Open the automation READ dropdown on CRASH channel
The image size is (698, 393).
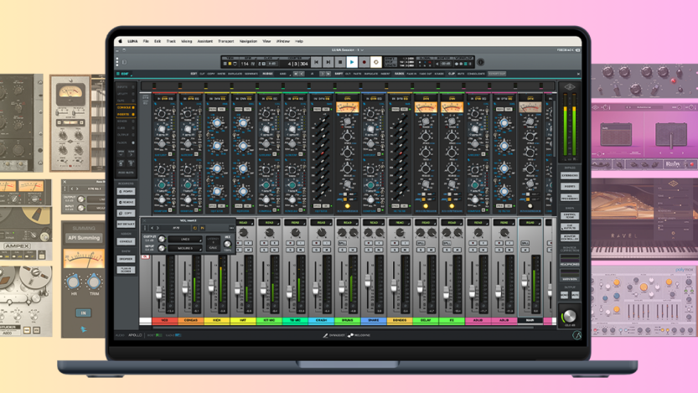tap(322, 223)
